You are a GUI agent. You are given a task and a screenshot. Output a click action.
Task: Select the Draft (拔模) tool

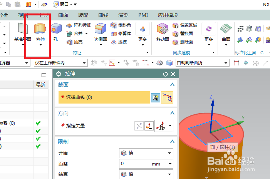pos(119,42)
